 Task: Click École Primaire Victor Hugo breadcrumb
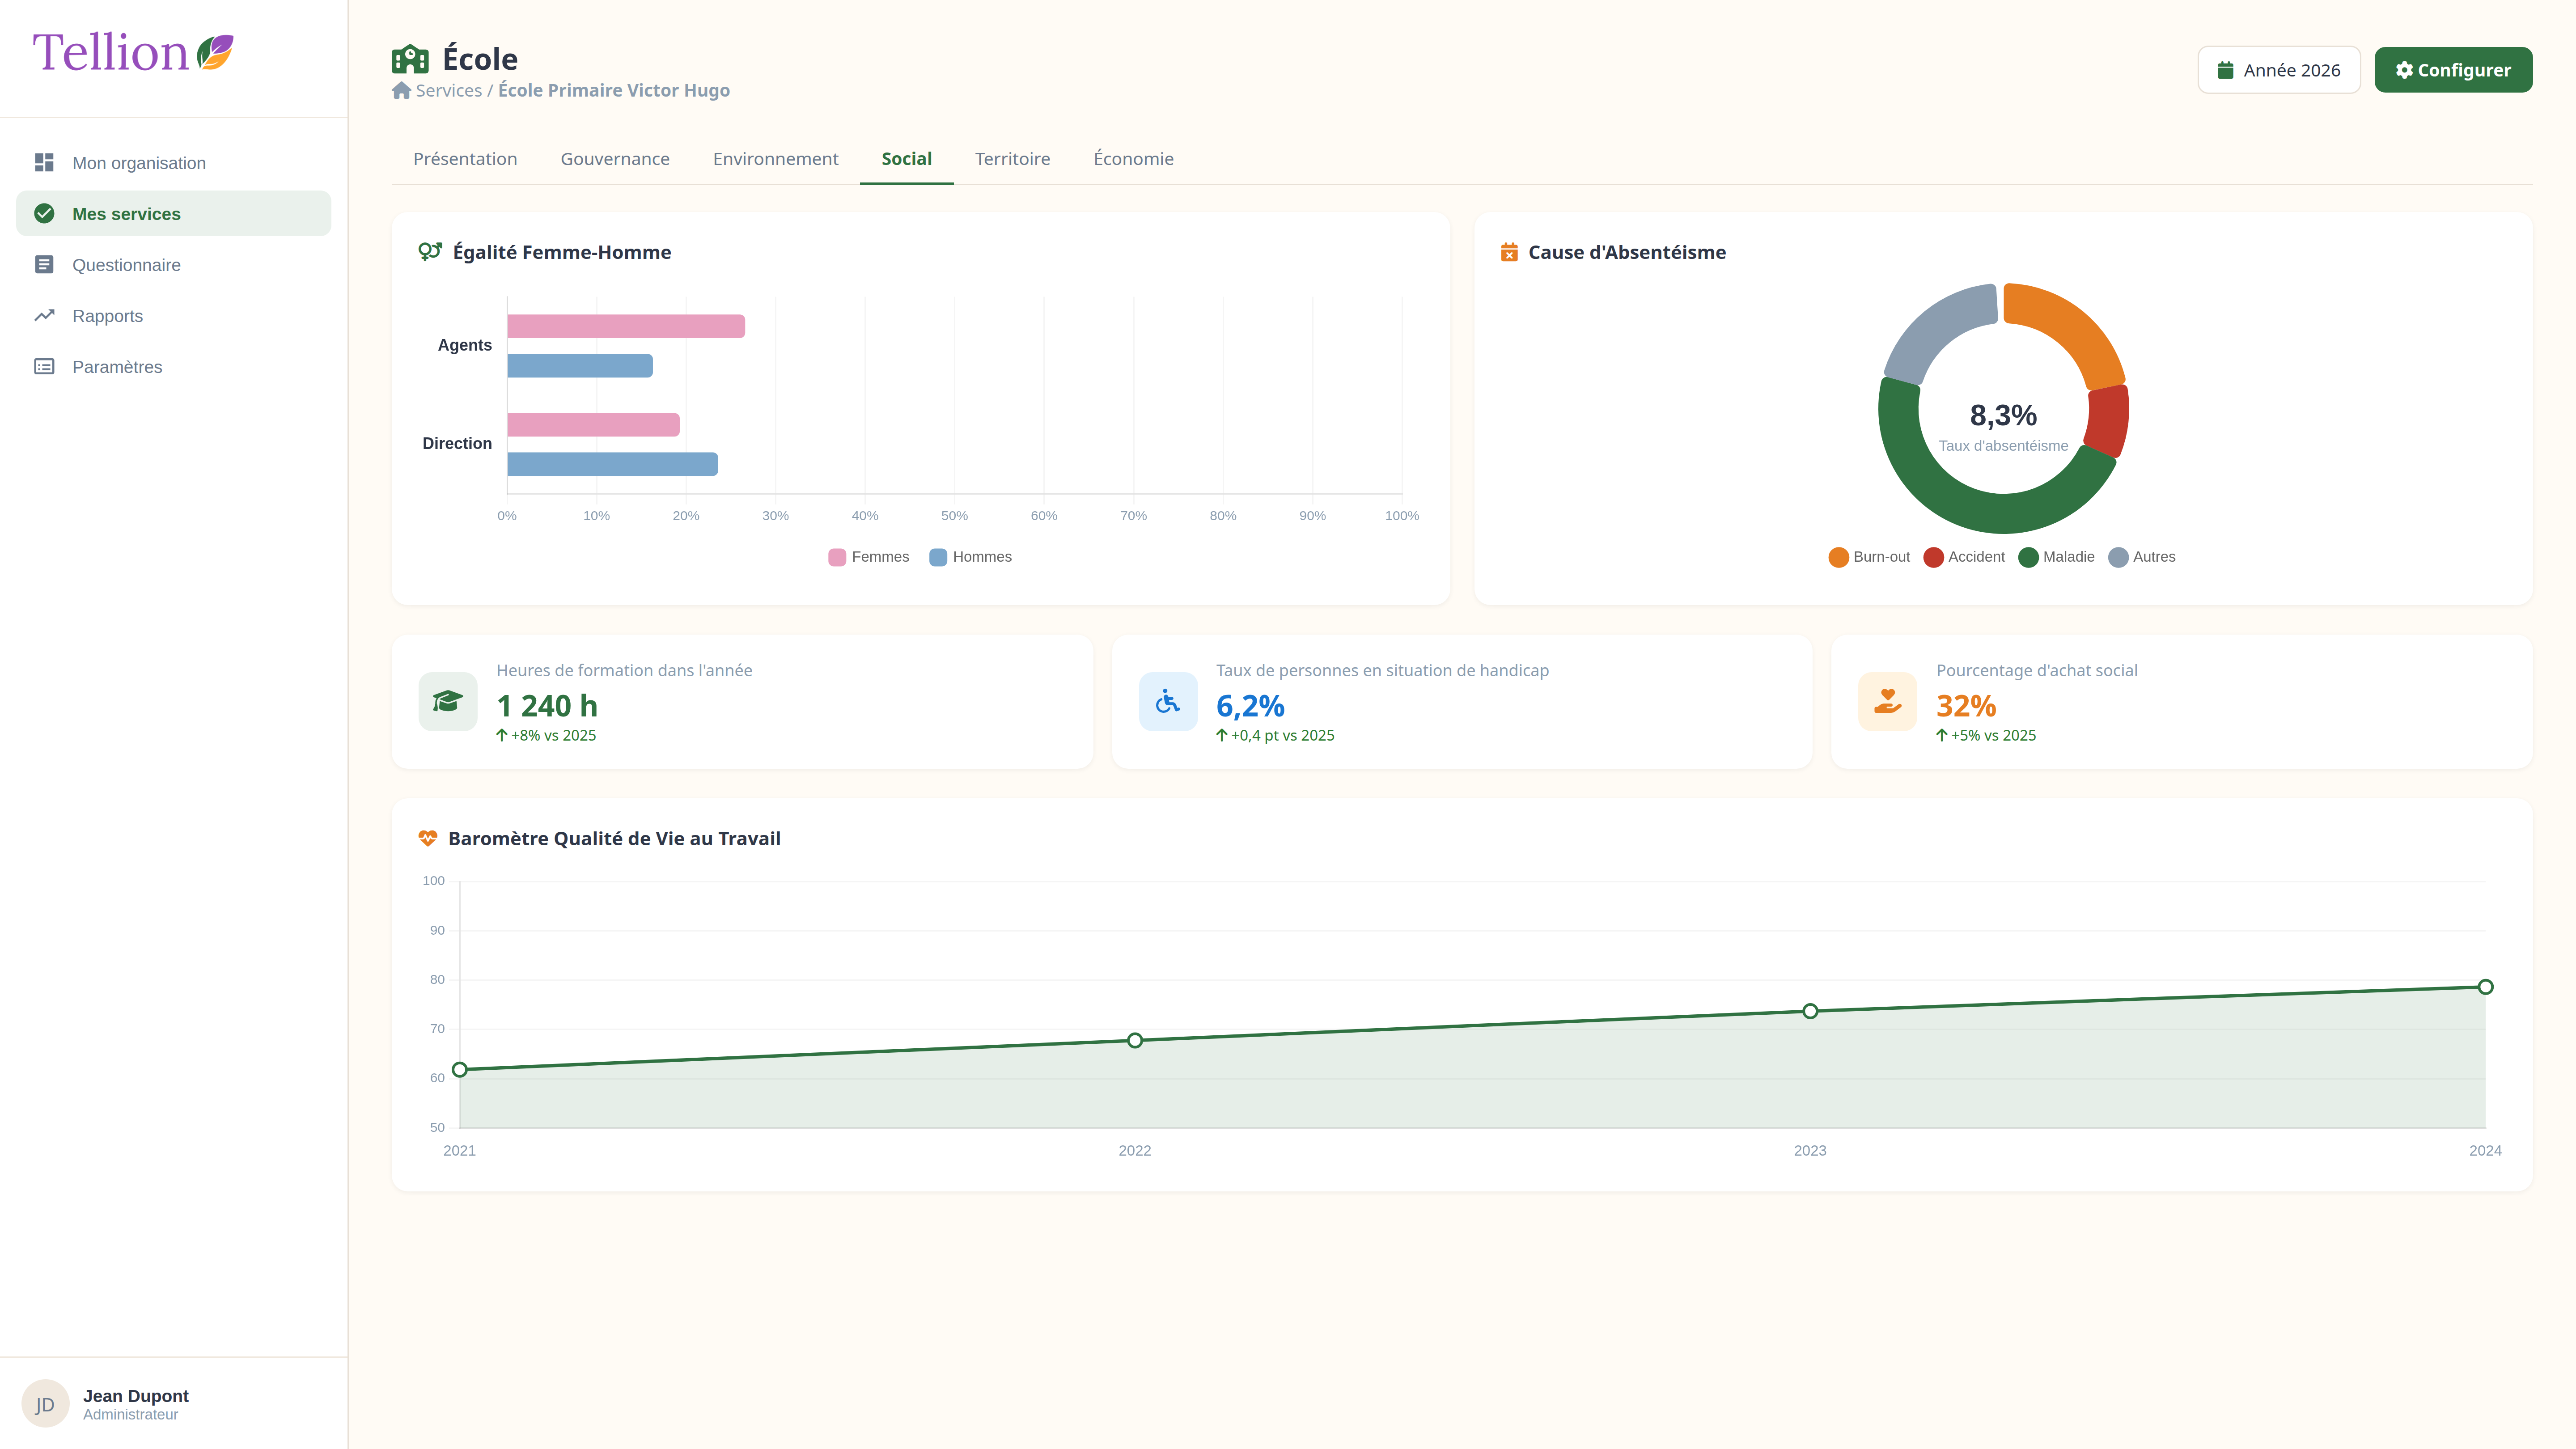pos(614,90)
